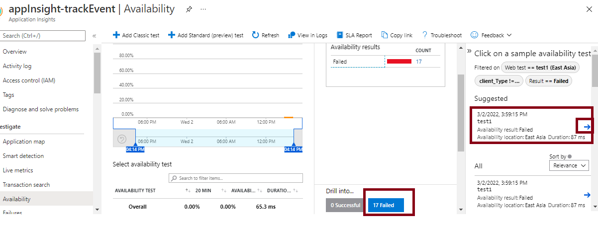598x227 pixels.
Task: Open the suggested test1 sample arrow
Action: [587, 127]
